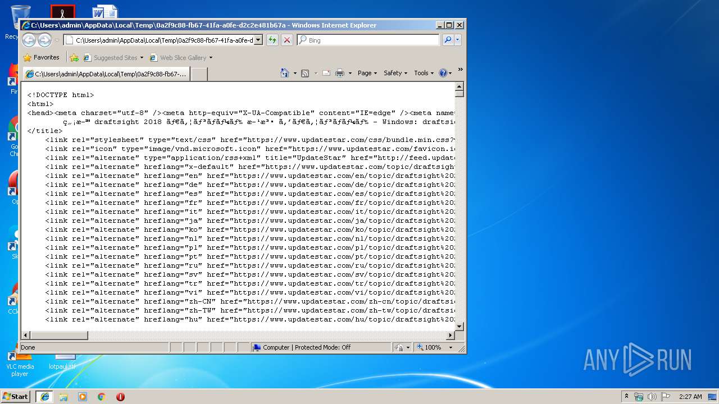
Task: Run search with the magnifier button
Action: [x=448, y=40]
